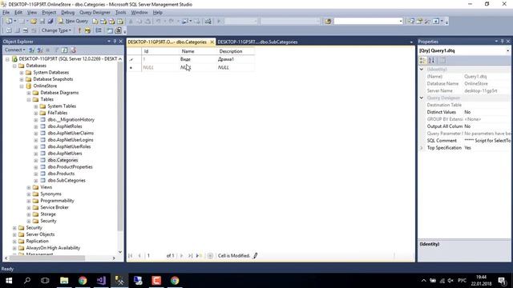Open File Explorer from the taskbar
This screenshot has height=288, width=513.
[64, 281]
